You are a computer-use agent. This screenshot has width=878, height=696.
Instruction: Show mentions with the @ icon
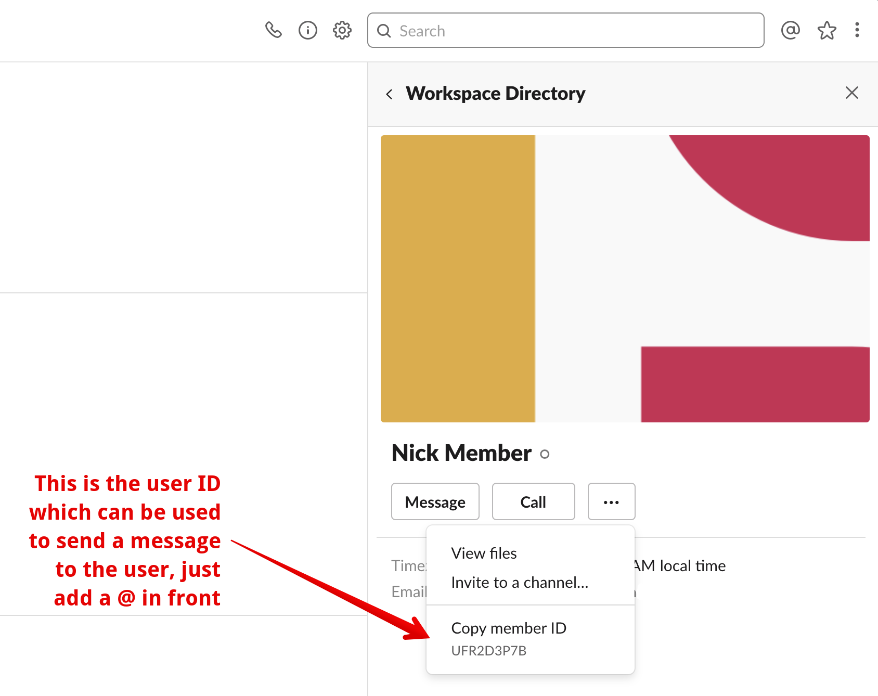[x=790, y=30]
